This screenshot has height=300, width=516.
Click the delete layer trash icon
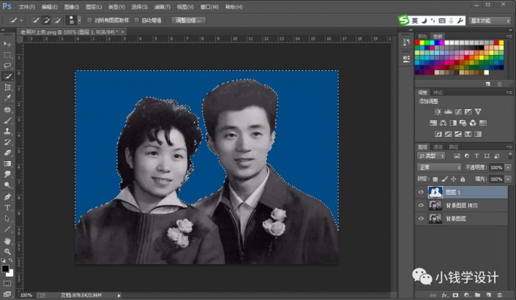(499, 294)
